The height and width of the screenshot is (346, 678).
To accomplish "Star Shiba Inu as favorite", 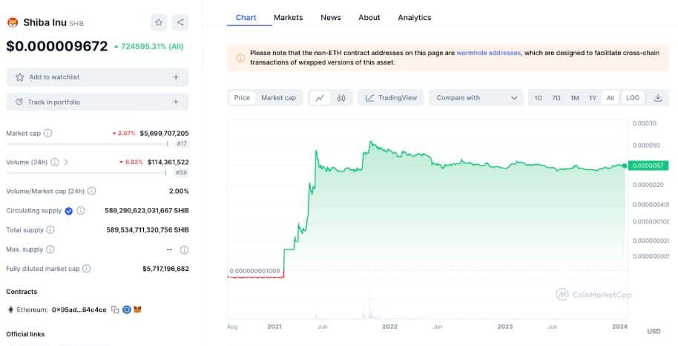I will pyautogui.click(x=159, y=22).
